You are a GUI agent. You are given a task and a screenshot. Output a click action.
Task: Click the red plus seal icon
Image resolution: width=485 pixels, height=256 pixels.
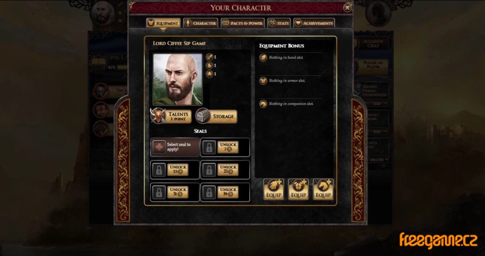click(x=159, y=147)
